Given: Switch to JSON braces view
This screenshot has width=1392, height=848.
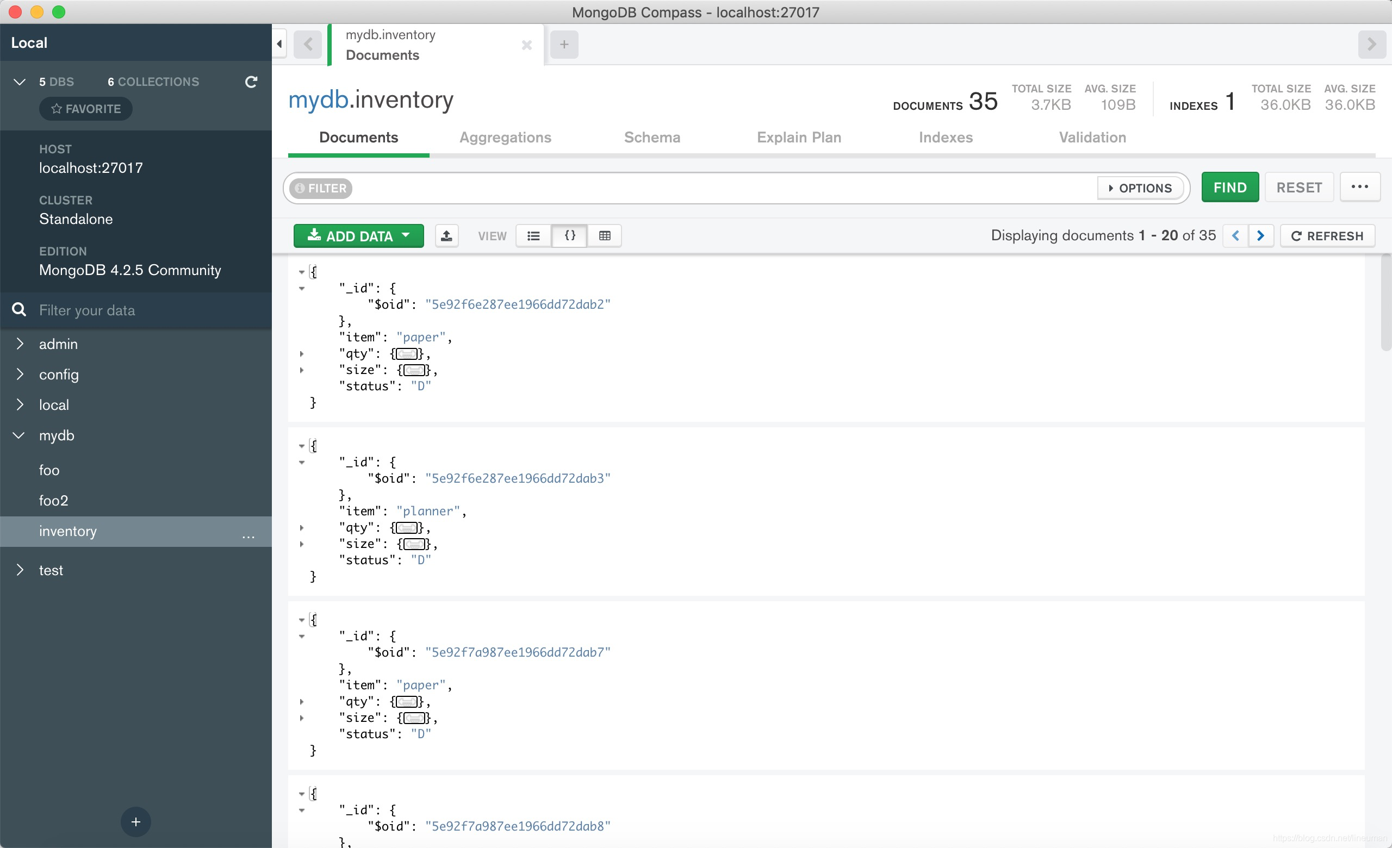Looking at the screenshot, I should click(x=569, y=235).
